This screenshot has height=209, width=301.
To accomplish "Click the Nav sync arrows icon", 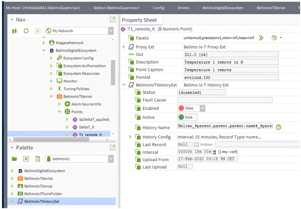I will pos(14,31).
